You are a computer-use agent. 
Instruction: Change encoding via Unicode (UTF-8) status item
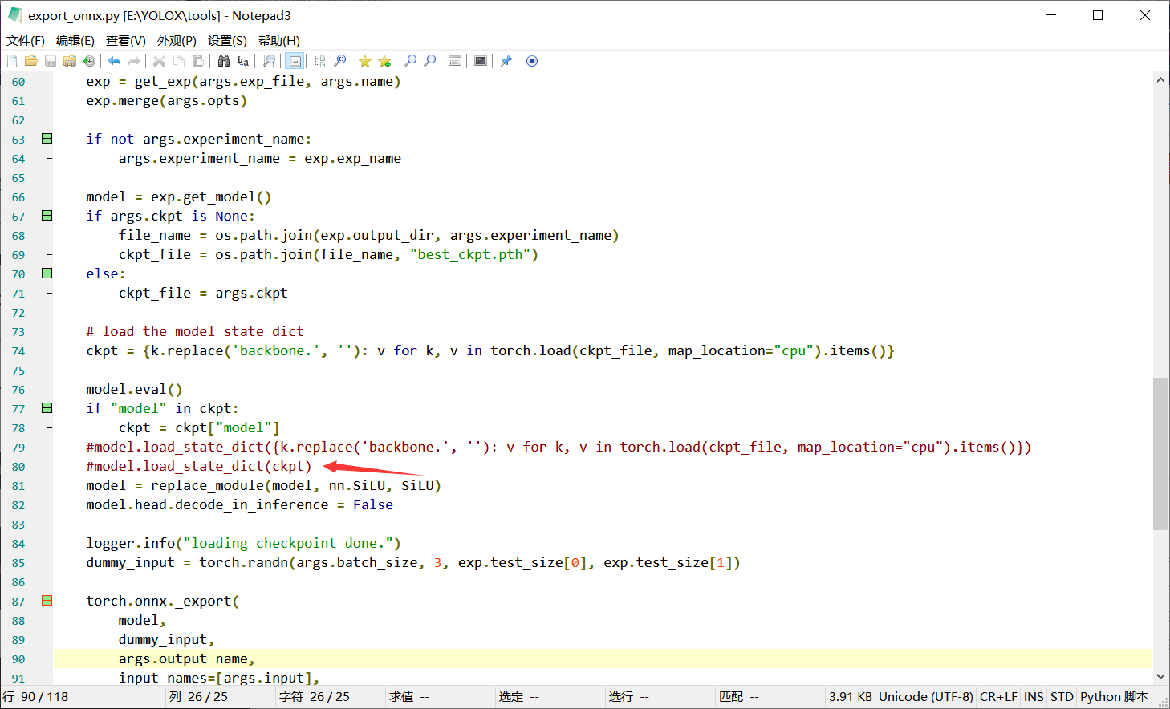coord(926,696)
